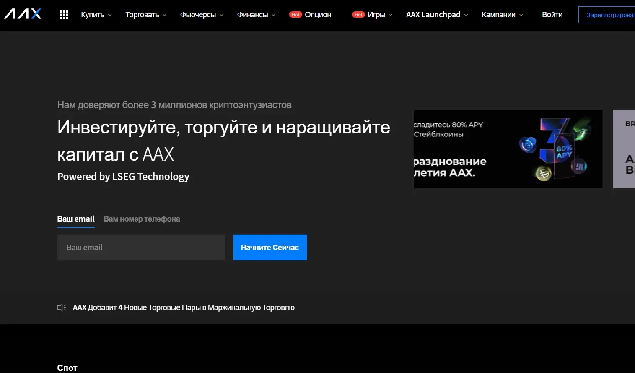This screenshot has height=373, width=635.
Task: Open the partially visible gray banner
Action: point(624,149)
